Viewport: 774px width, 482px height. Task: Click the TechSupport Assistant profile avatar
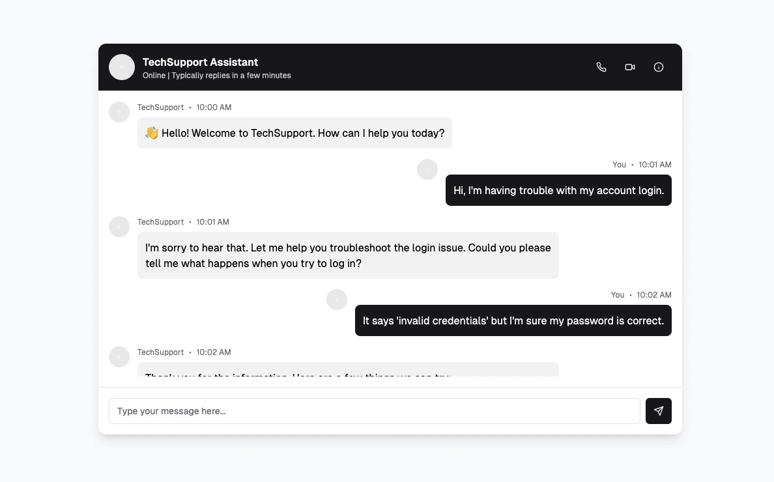(x=122, y=67)
